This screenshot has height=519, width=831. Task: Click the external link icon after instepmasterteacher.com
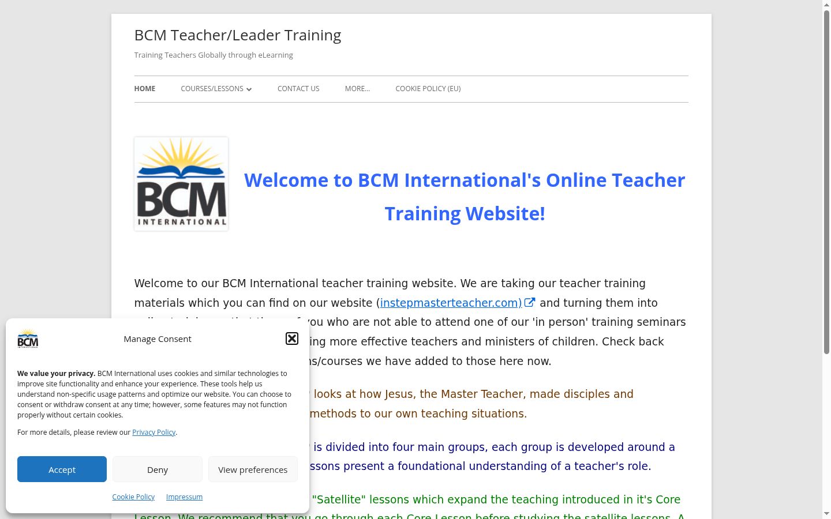click(530, 302)
